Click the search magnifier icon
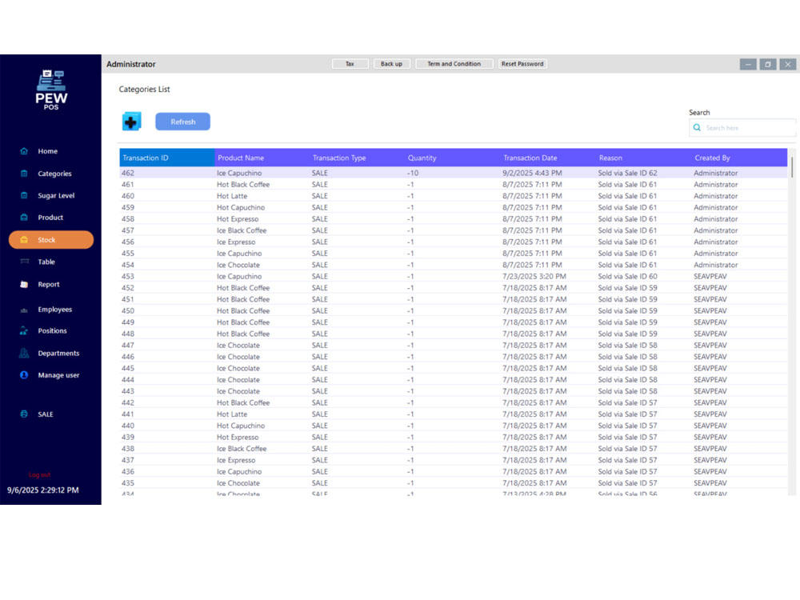 [697, 127]
